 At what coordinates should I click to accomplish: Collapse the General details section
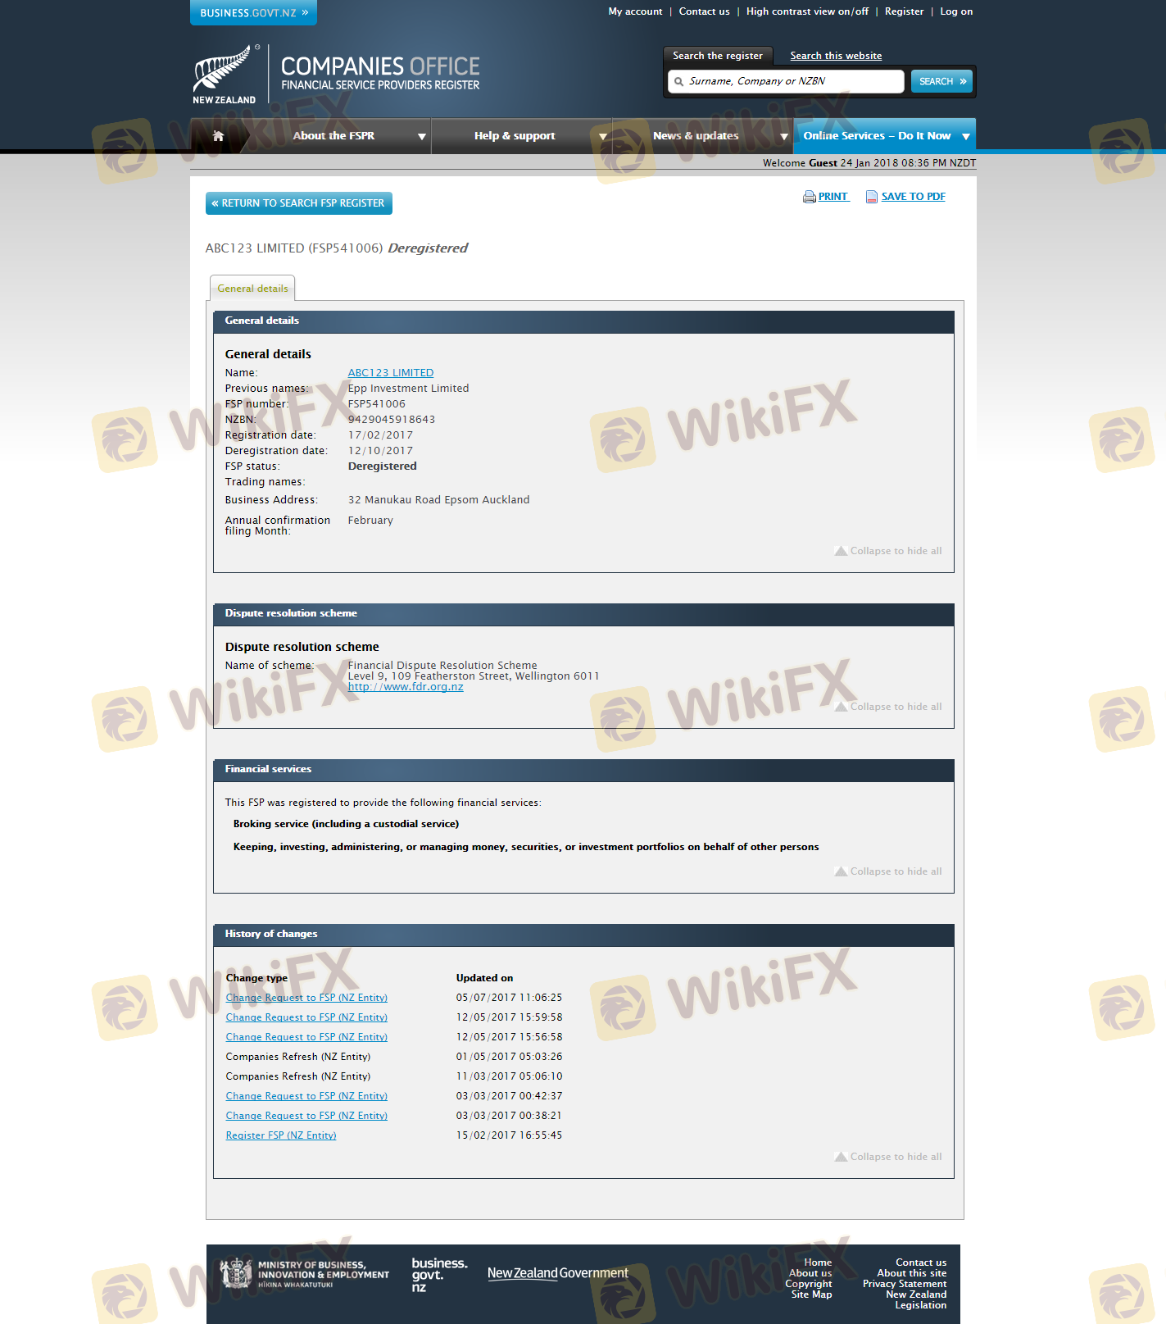click(888, 551)
